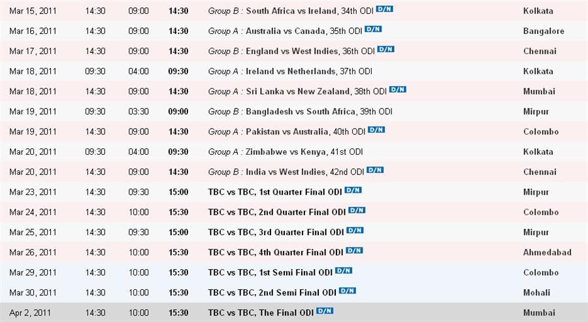
Task: Click D/N icon next to Pakistan vs Australia
Action: point(376,130)
